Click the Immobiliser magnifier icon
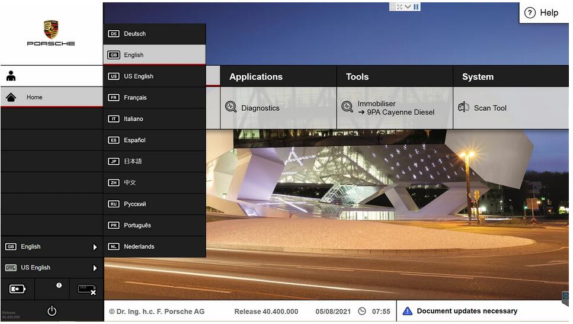The width and height of the screenshot is (573, 324). 347,107
